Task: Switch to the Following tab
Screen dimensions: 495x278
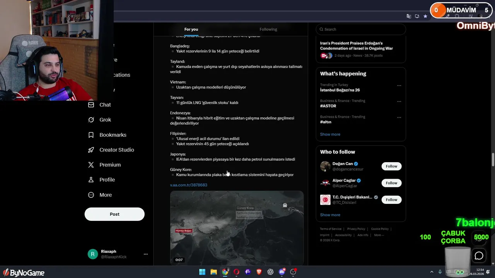Action: (268, 29)
